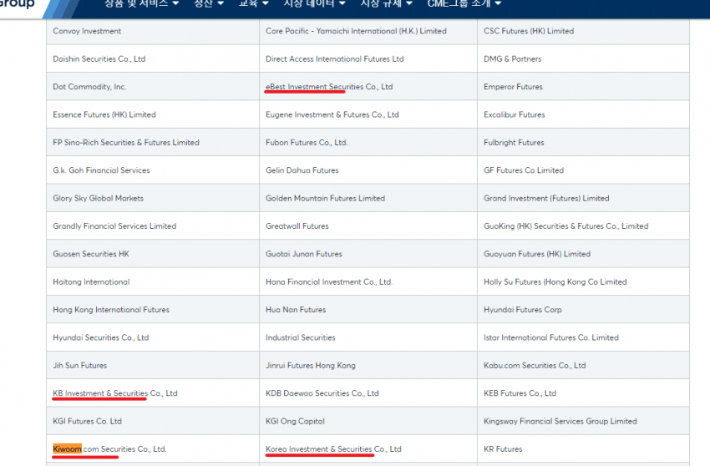Select Guoyuan Futures (HK) Limited

point(536,254)
